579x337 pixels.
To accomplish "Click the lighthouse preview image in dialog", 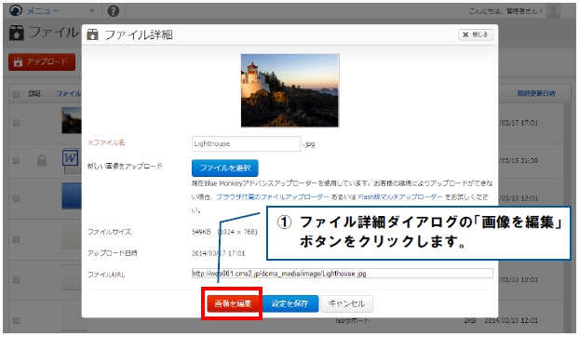I will pyautogui.click(x=289, y=90).
